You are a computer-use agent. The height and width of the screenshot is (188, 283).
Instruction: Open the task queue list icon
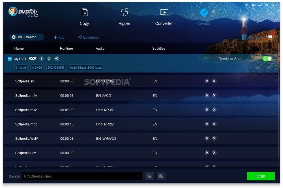[x=270, y=37]
